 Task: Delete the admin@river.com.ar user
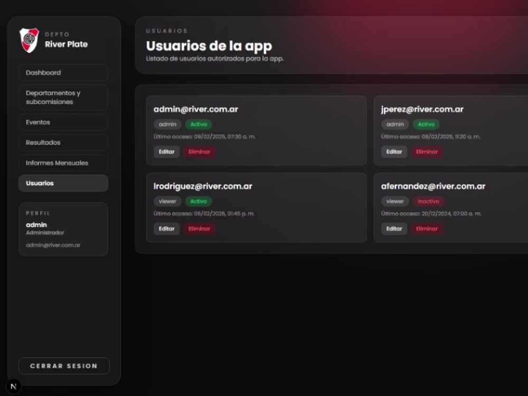click(x=200, y=152)
